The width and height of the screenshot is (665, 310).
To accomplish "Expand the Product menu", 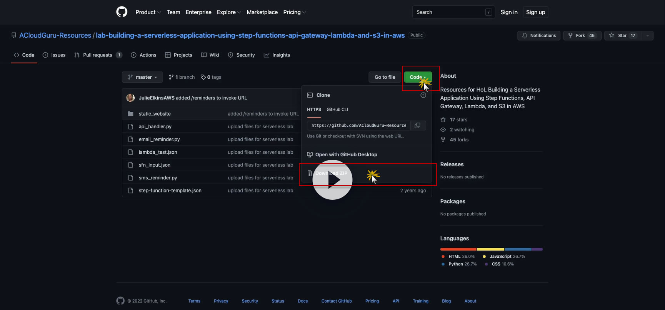I will click(x=148, y=12).
